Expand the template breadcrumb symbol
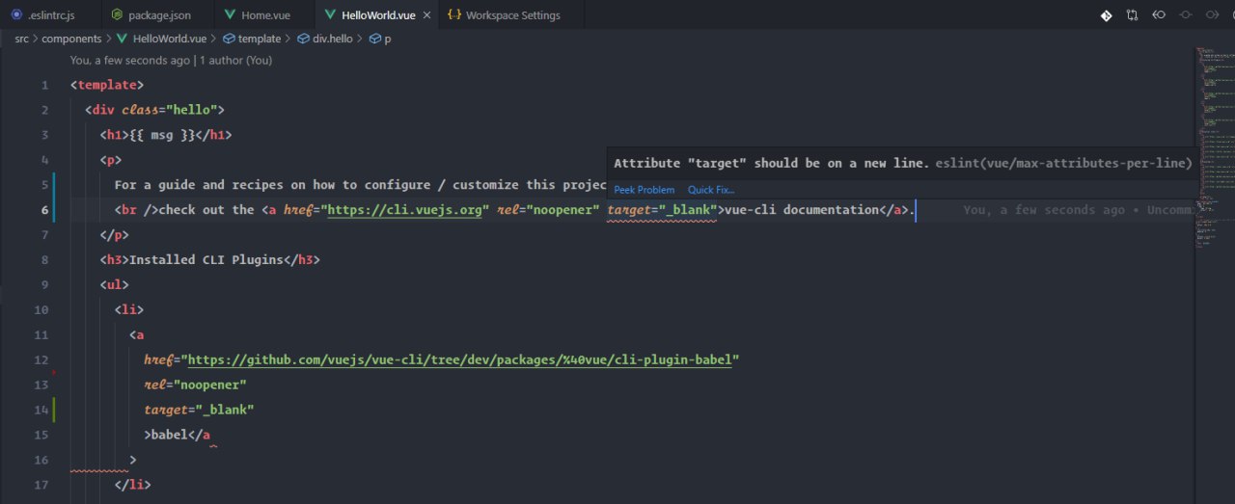 251,39
